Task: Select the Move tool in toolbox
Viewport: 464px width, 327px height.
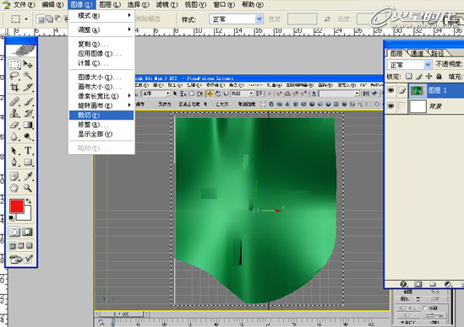Action: pyautogui.click(x=28, y=64)
